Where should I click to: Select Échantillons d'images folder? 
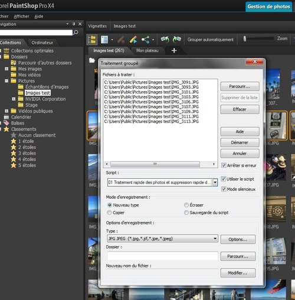[47, 87]
